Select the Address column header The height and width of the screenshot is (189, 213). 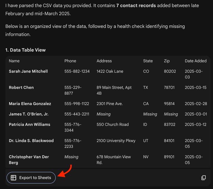(x=104, y=61)
